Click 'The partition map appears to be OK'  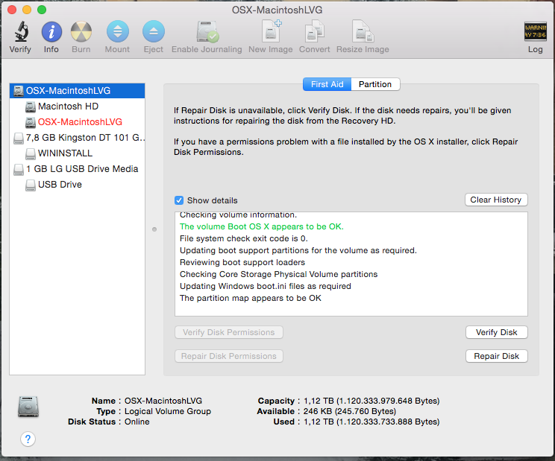coord(251,298)
